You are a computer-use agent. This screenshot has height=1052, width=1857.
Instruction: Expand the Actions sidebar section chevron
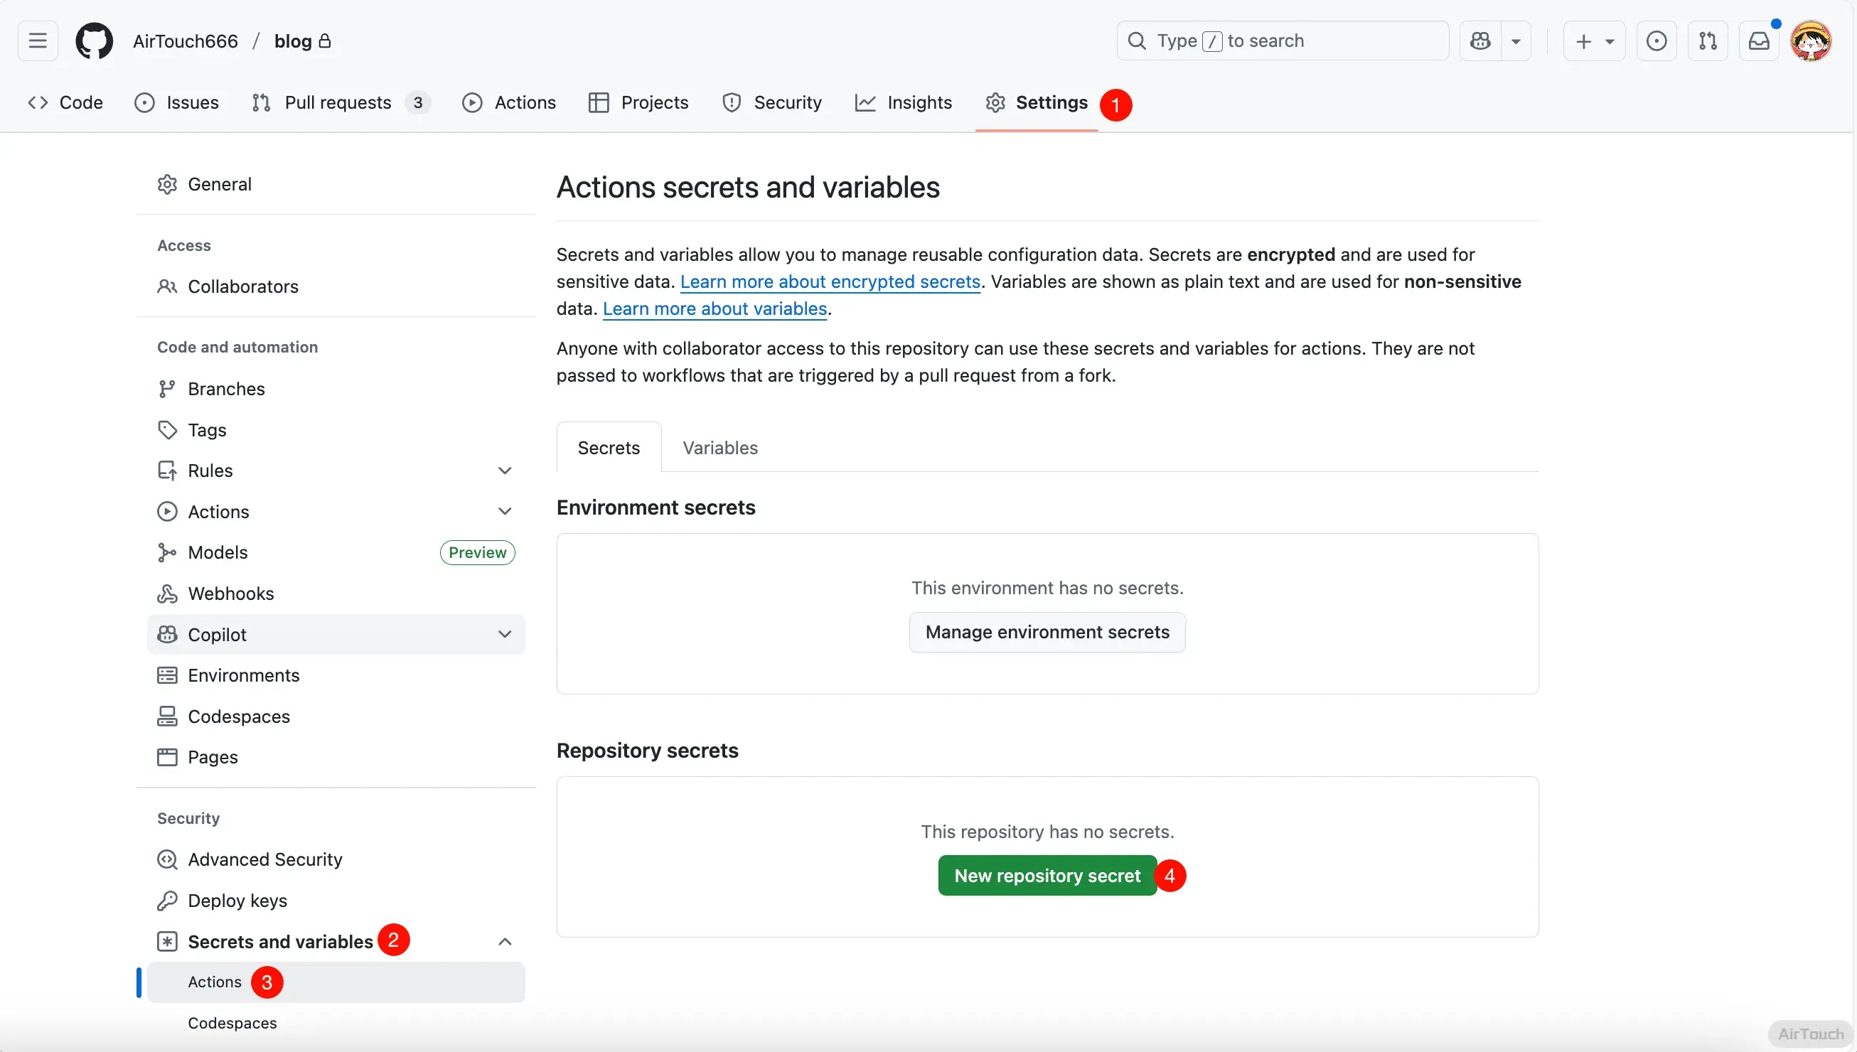coord(504,512)
